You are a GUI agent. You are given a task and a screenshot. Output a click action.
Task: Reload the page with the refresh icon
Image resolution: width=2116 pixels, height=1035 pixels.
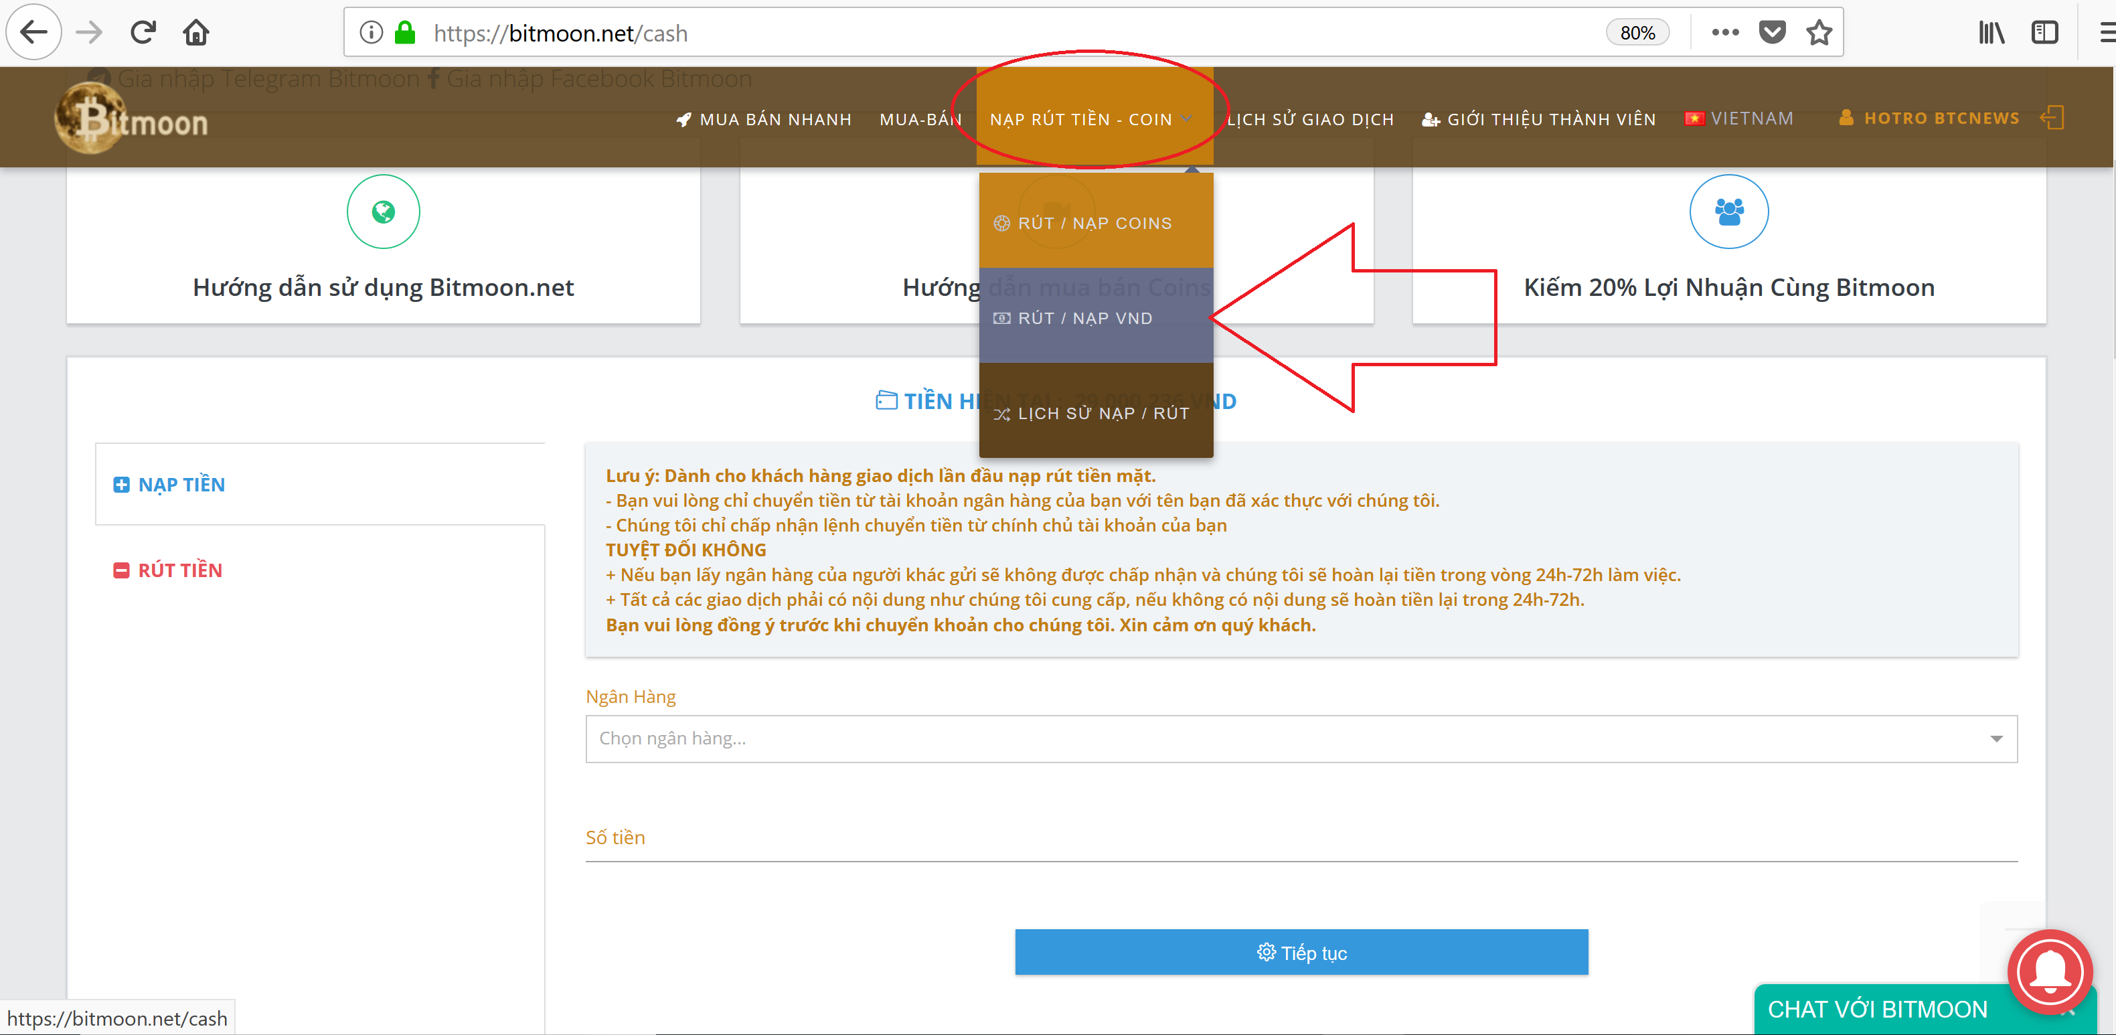(x=143, y=33)
